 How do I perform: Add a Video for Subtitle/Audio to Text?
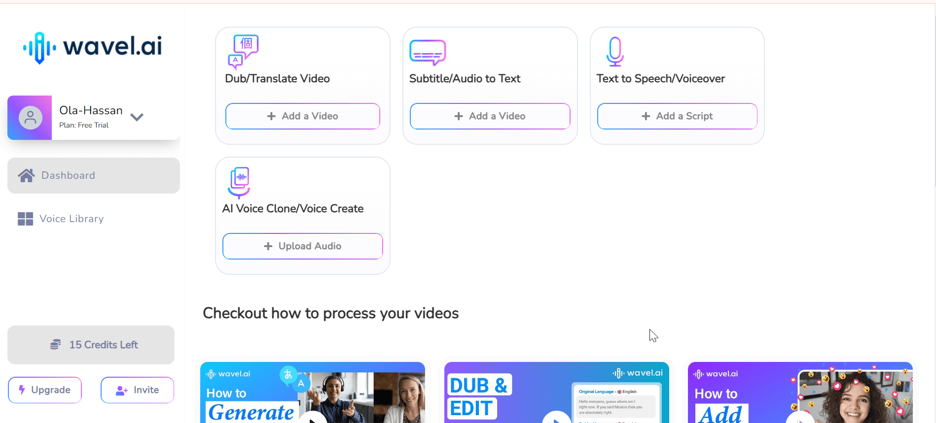point(490,116)
